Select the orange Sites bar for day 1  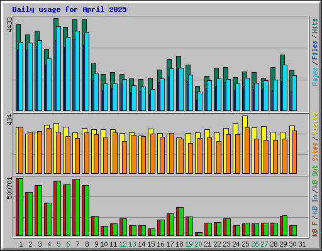21,150
